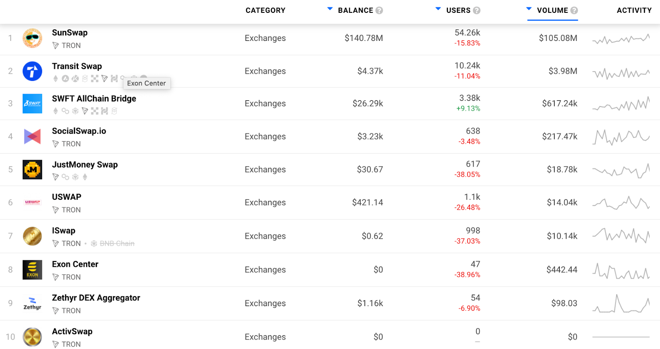660x349 pixels.
Task: Toggle the sort arrow next to VOLUME
Action: point(529,9)
